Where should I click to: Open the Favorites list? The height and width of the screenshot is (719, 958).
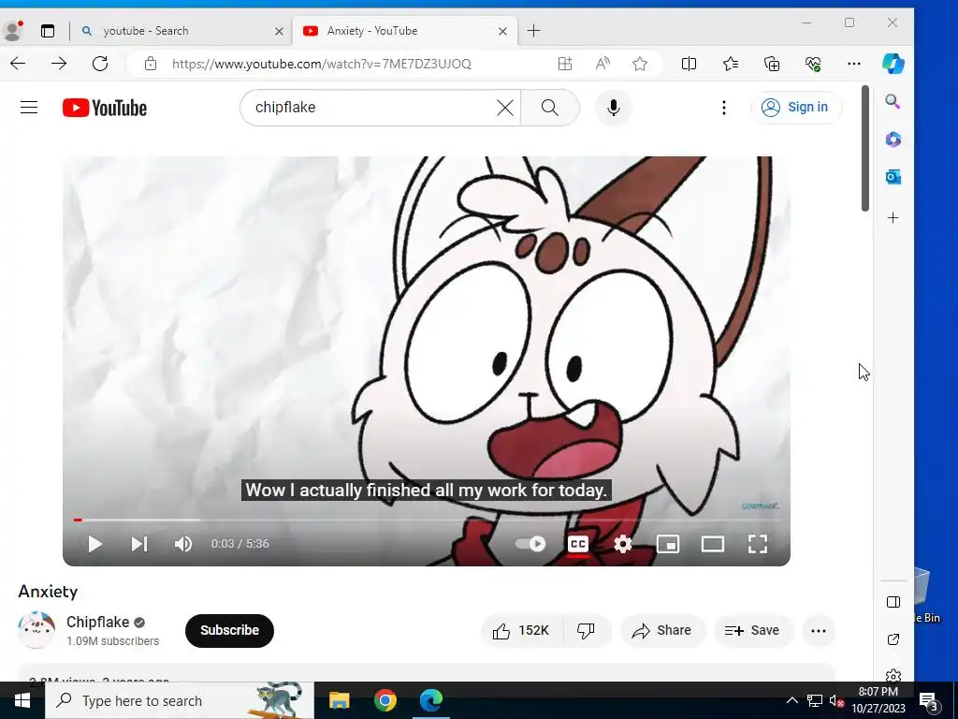click(x=730, y=64)
